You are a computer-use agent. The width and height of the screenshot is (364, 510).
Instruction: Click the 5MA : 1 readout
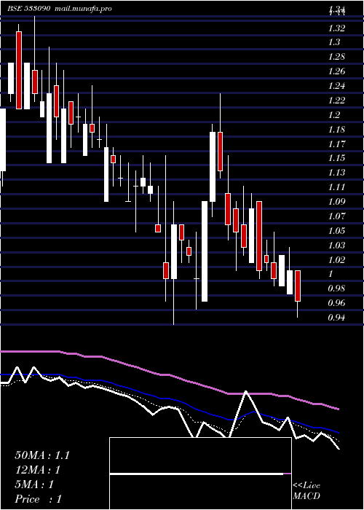click(34, 484)
